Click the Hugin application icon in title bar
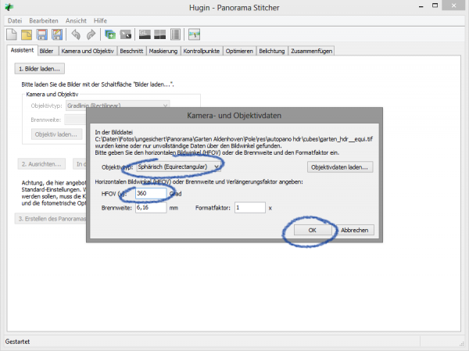The height and width of the screenshot is (351, 469). point(9,7)
